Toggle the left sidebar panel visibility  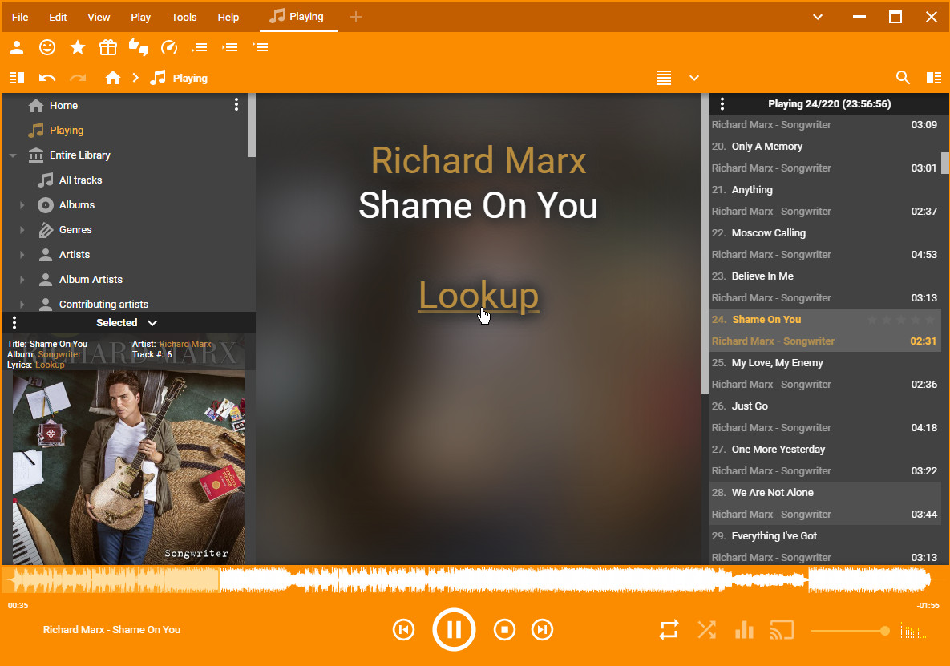point(17,78)
